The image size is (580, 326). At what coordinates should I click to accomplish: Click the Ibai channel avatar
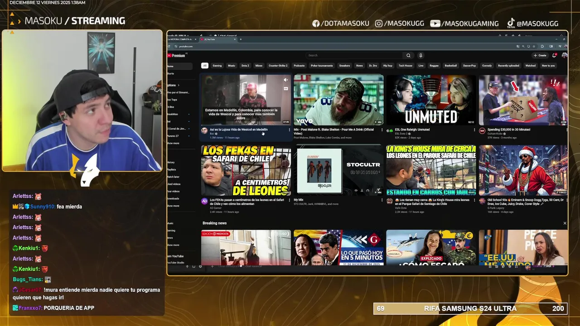(x=204, y=130)
